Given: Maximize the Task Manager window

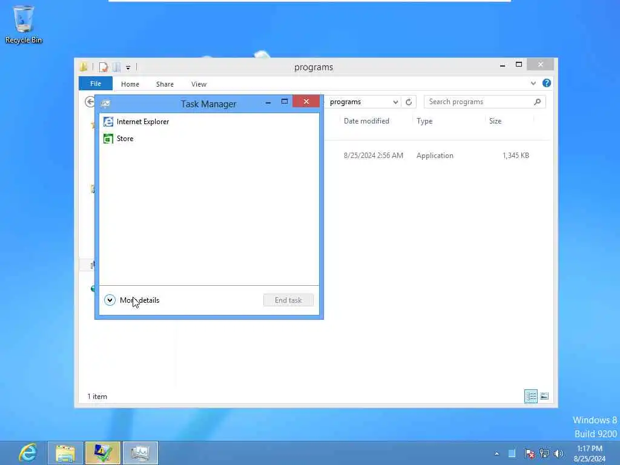Looking at the screenshot, I should pyautogui.click(x=285, y=102).
